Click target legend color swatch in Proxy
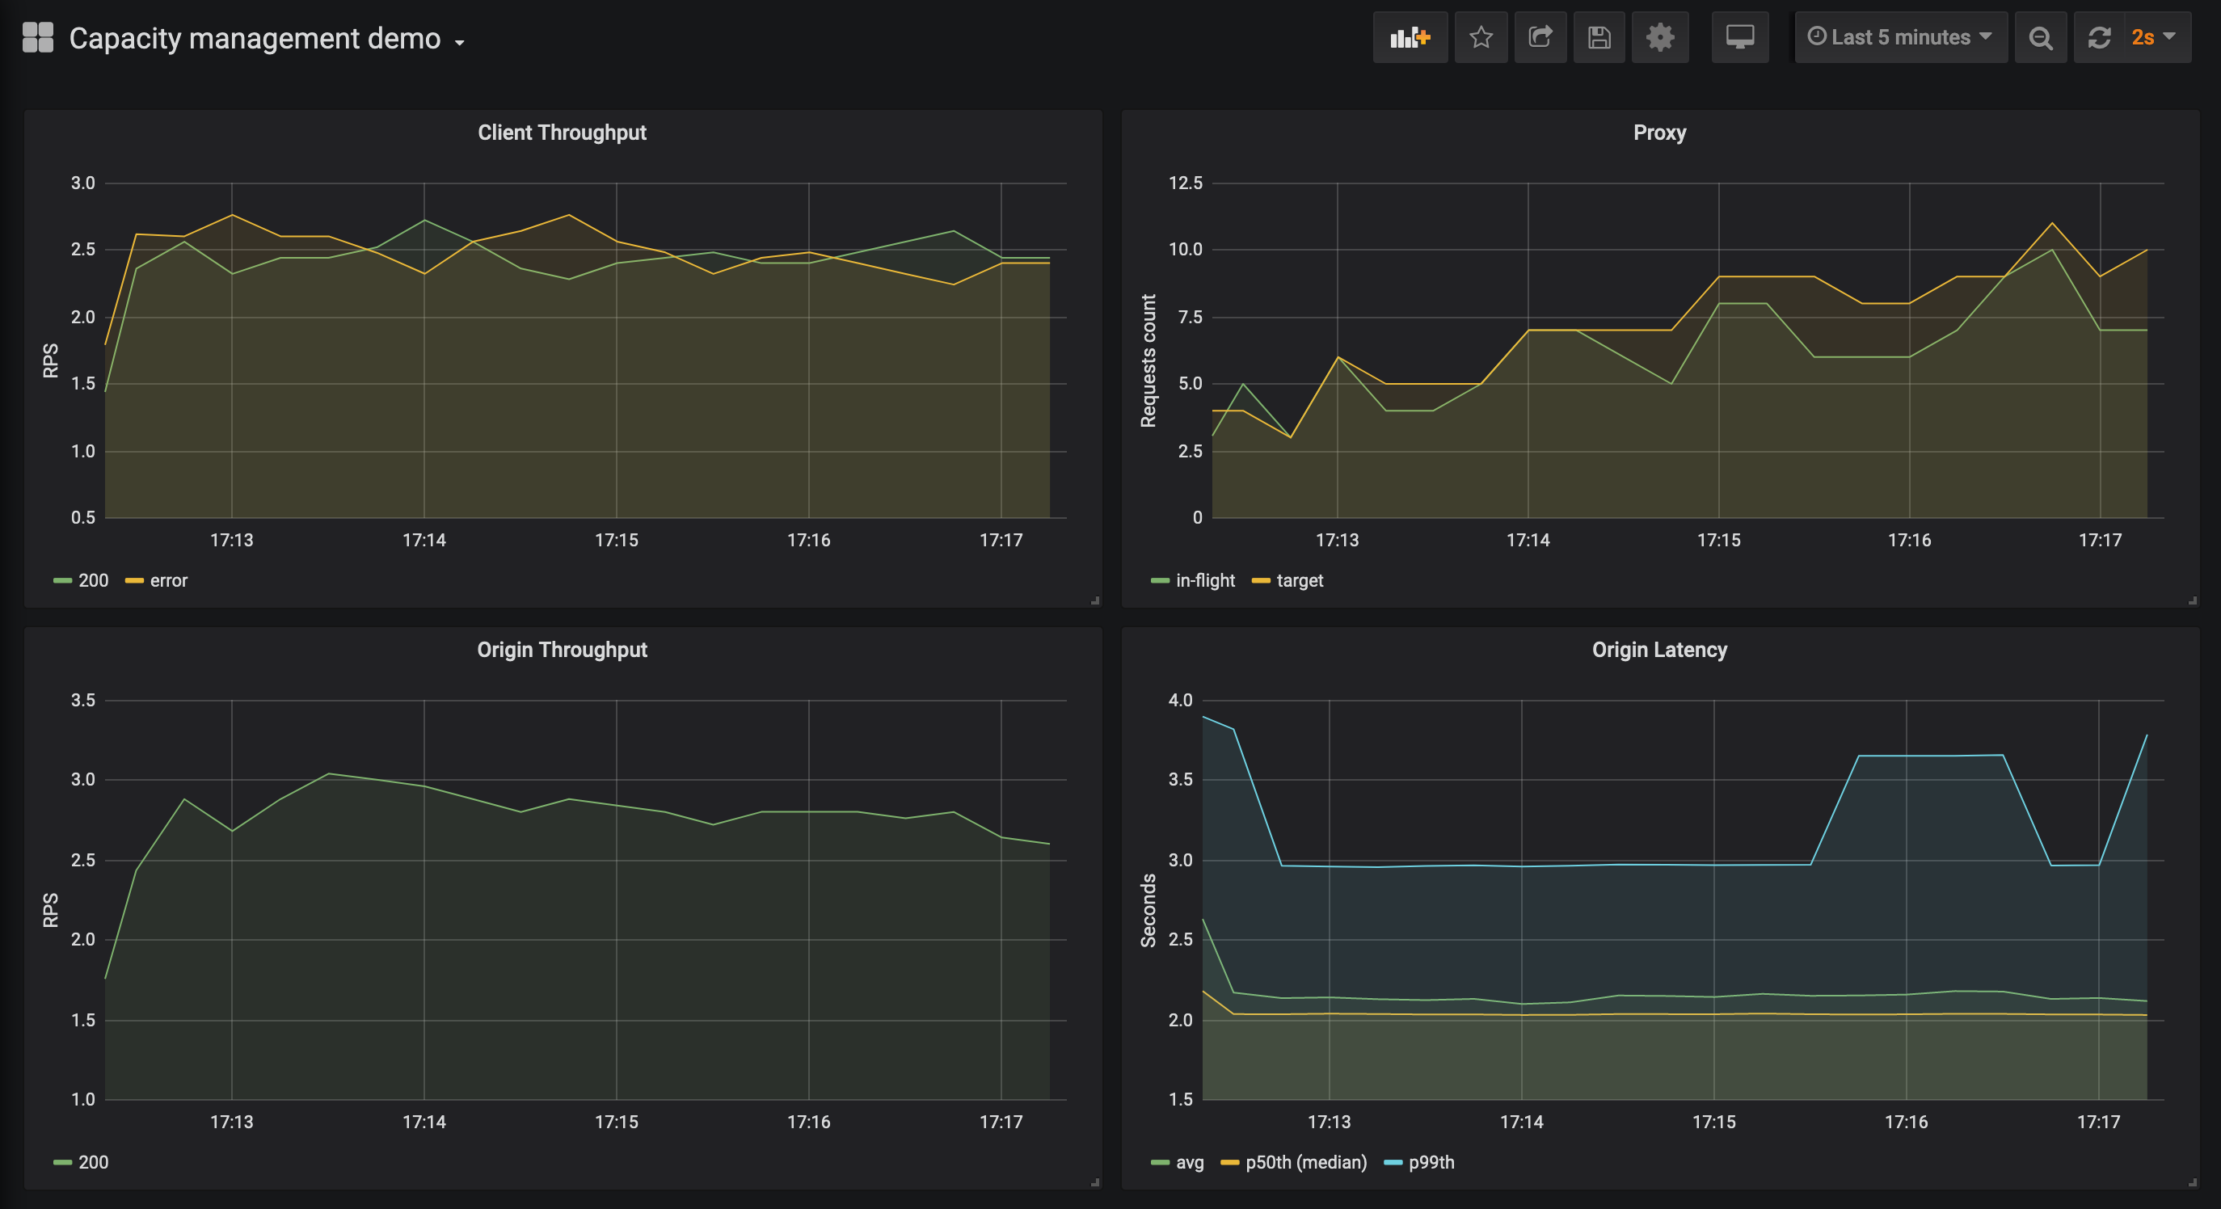 1260,580
